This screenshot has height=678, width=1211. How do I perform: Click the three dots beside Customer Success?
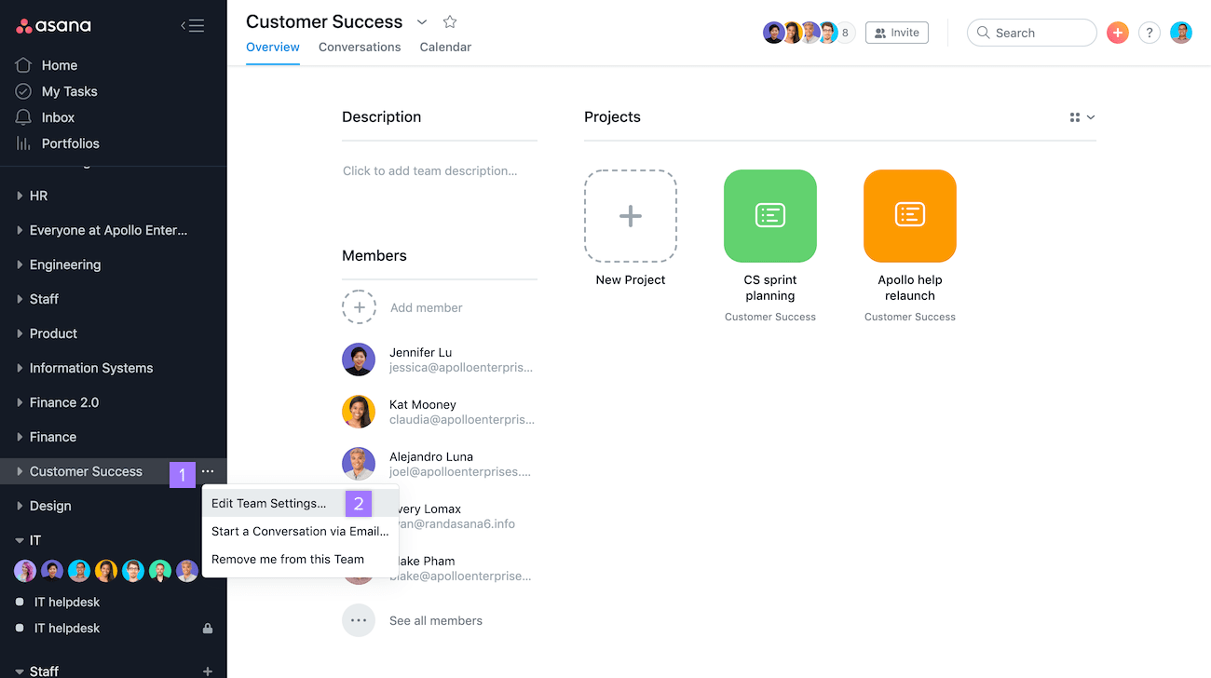click(x=208, y=471)
